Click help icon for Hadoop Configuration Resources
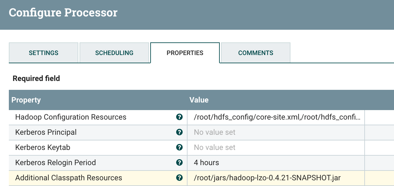Viewport: 394px width, 186px height. (x=179, y=117)
